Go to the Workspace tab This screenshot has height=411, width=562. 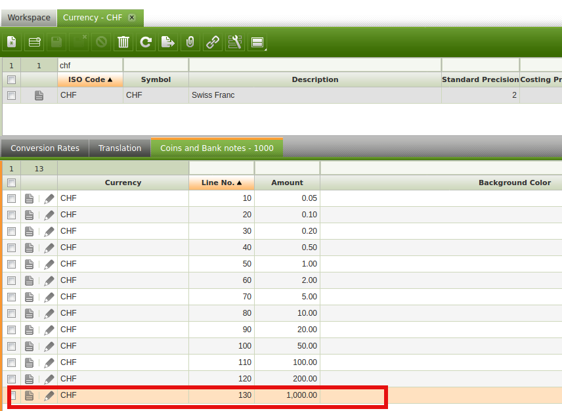coord(29,18)
